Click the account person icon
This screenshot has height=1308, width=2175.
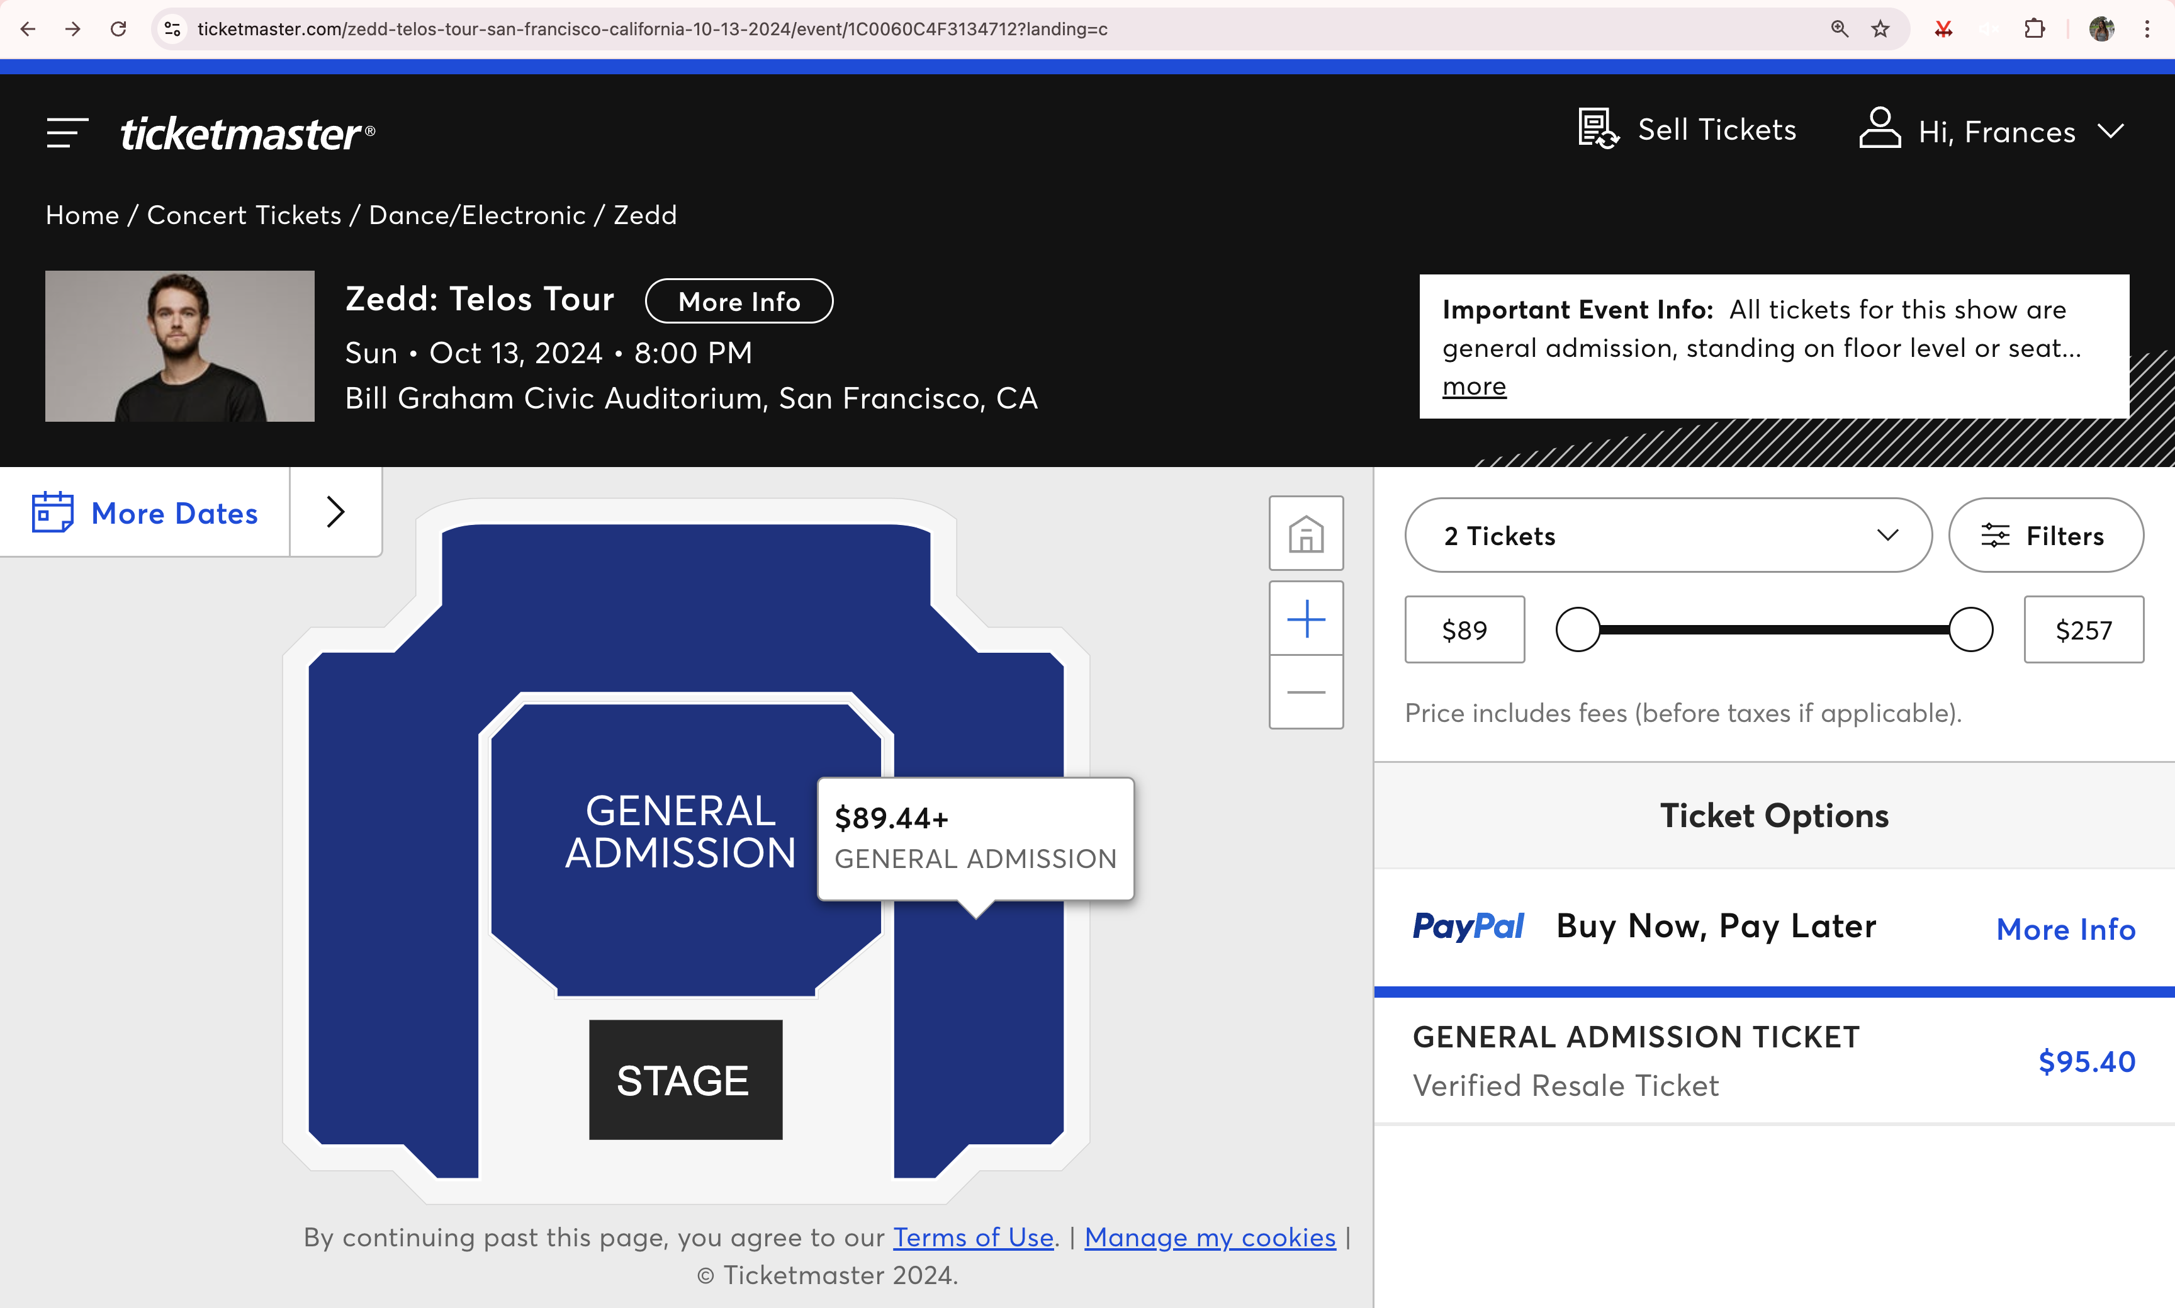coord(1879,128)
